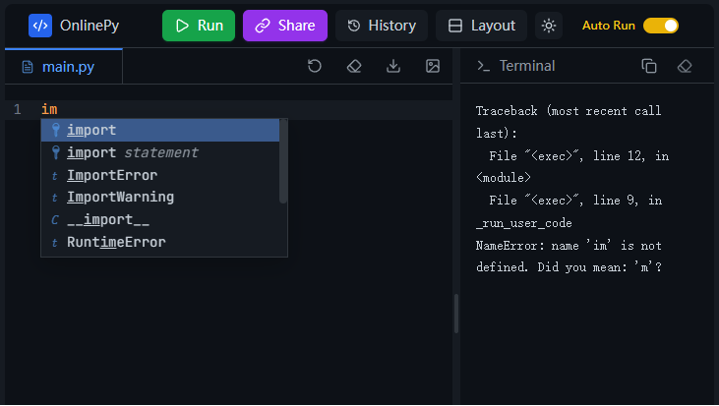Clear terminal with eraser icon

tap(685, 66)
